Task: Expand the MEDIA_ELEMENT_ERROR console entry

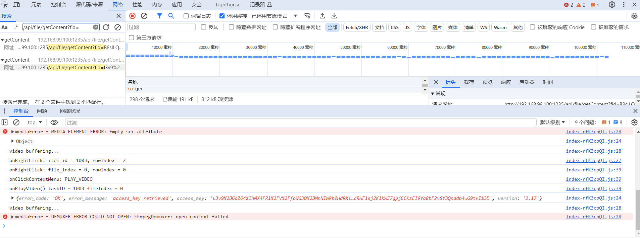Action: pyautogui.click(x=12, y=132)
